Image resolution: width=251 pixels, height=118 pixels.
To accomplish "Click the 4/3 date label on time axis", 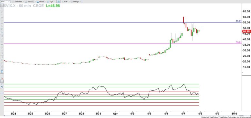I will tap(149, 114).
